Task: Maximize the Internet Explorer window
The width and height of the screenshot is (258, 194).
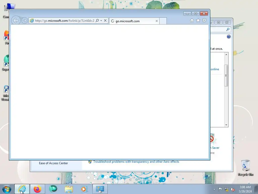Action: (196, 14)
